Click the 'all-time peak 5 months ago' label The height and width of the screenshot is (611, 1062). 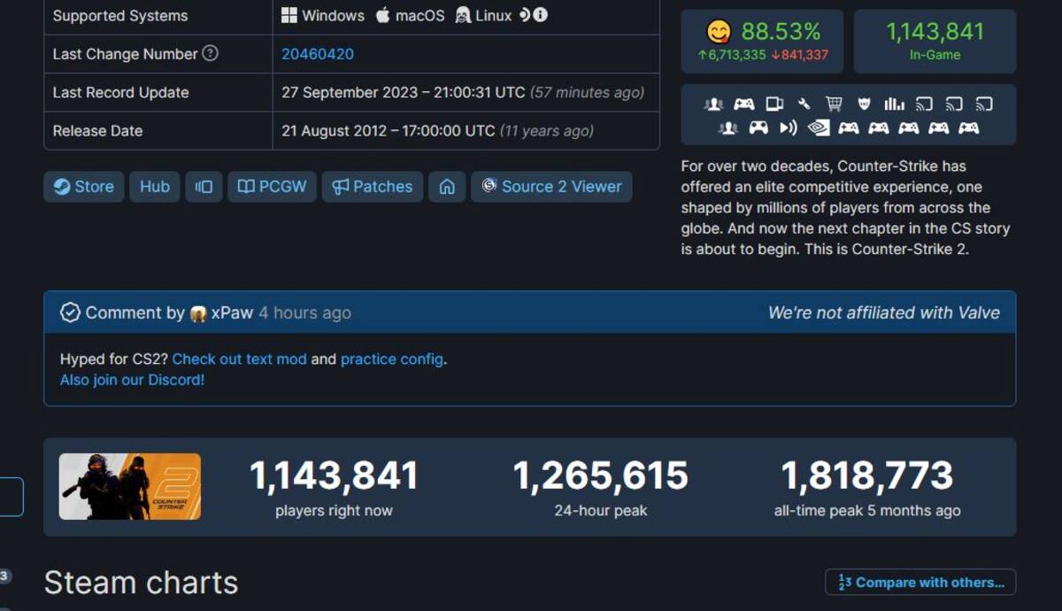(867, 510)
